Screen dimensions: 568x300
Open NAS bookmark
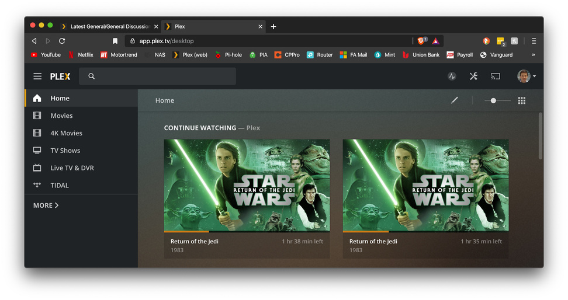coord(155,55)
